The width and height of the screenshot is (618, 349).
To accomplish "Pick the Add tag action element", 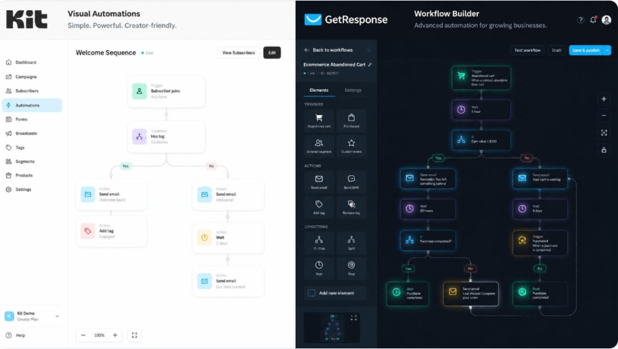I will click(x=319, y=207).
